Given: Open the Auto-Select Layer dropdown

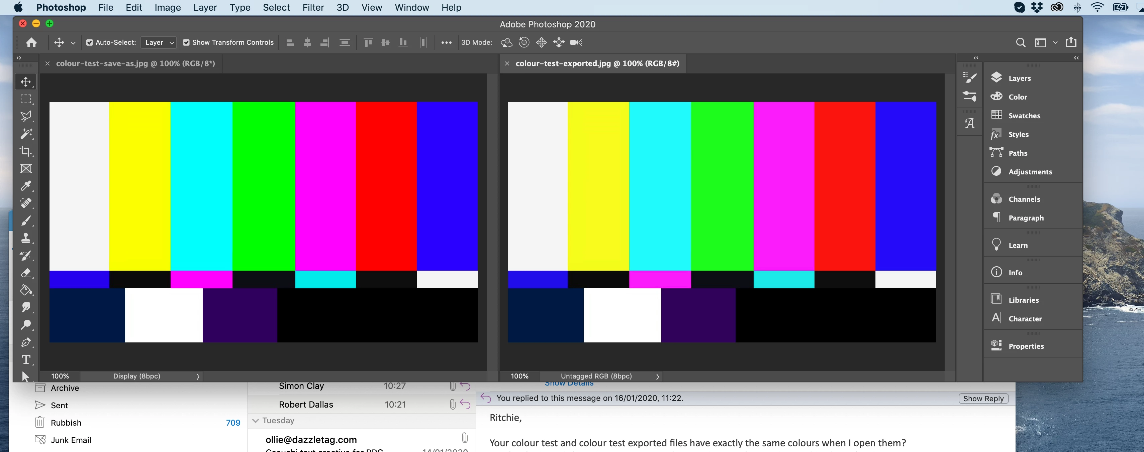Looking at the screenshot, I should tap(159, 42).
